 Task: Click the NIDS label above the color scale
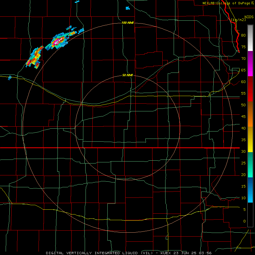249,17
